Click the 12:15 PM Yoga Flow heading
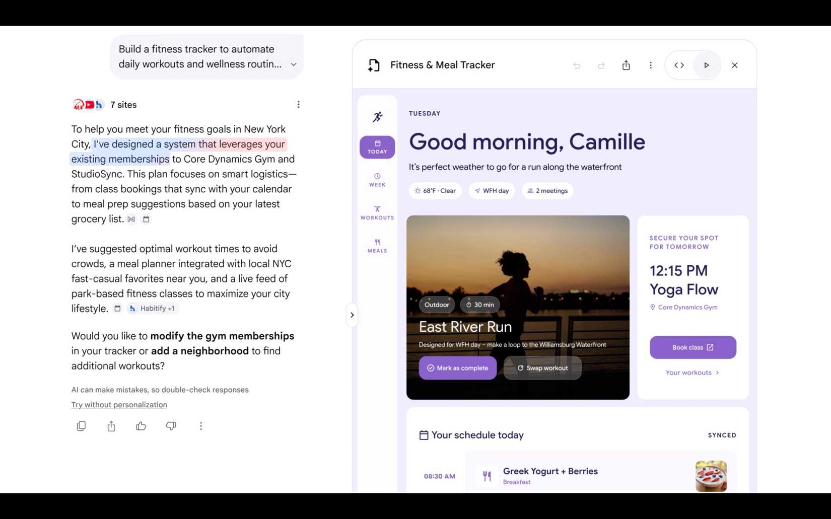 pyautogui.click(x=684, y=280)
